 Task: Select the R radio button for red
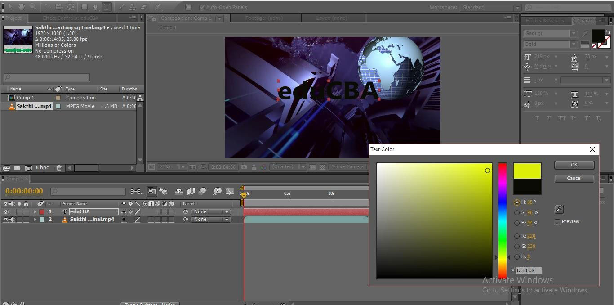pos(517,236)
